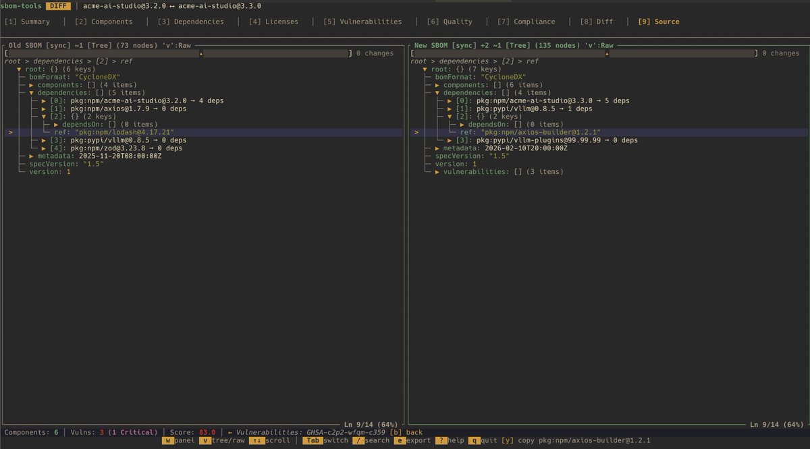Open the [1] Summary tab
This screenshot has height=449, width=810.
point(27,22)
